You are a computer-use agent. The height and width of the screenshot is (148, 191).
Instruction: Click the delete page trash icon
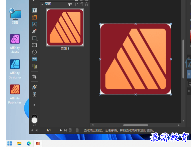click(86, 5)
